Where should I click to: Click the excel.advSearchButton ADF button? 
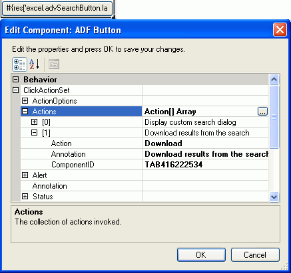tap(57, 8)
